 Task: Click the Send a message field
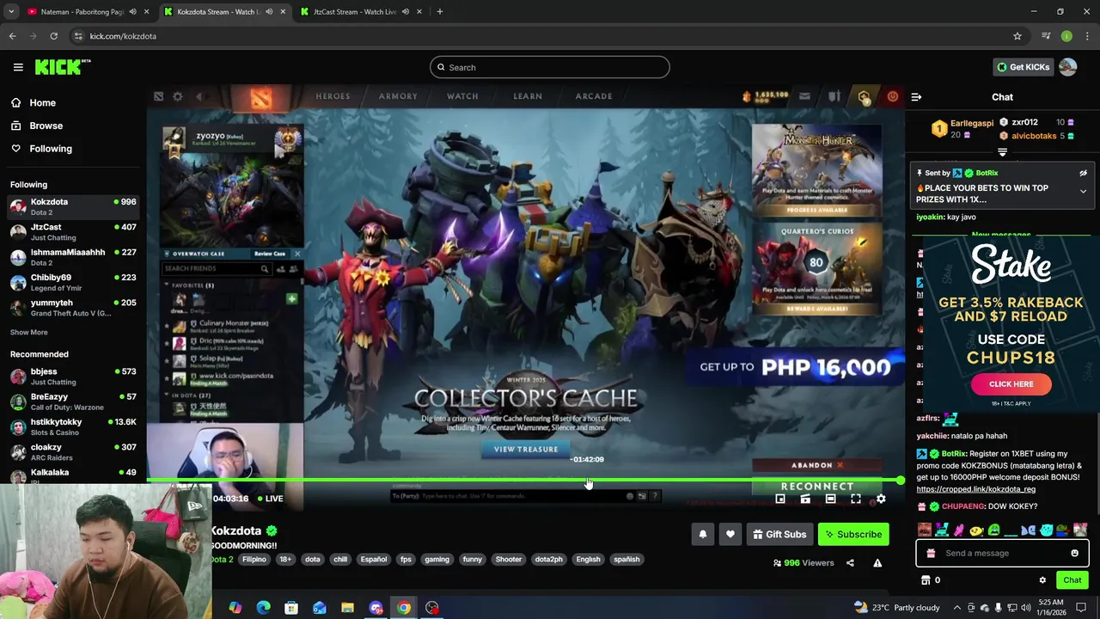coord(1002,553)
